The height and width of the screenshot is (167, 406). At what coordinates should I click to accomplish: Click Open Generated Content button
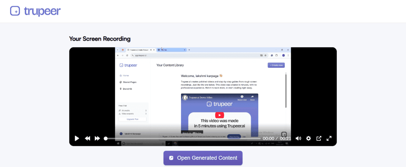point(203,158)
